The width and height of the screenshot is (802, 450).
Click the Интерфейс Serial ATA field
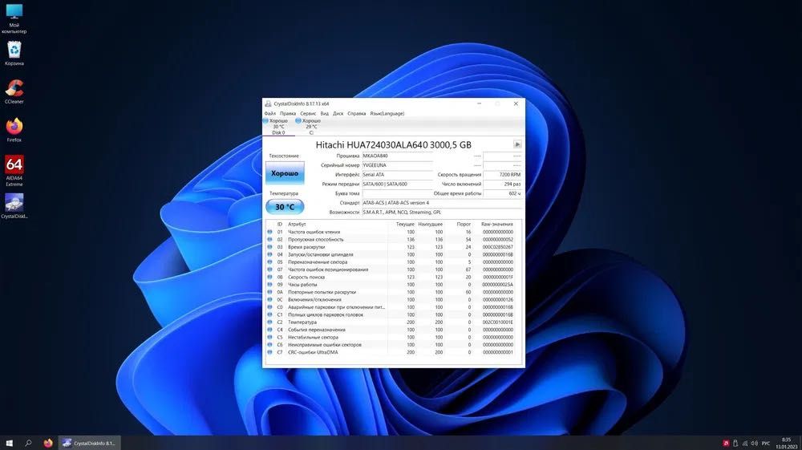tap(398, 175)
